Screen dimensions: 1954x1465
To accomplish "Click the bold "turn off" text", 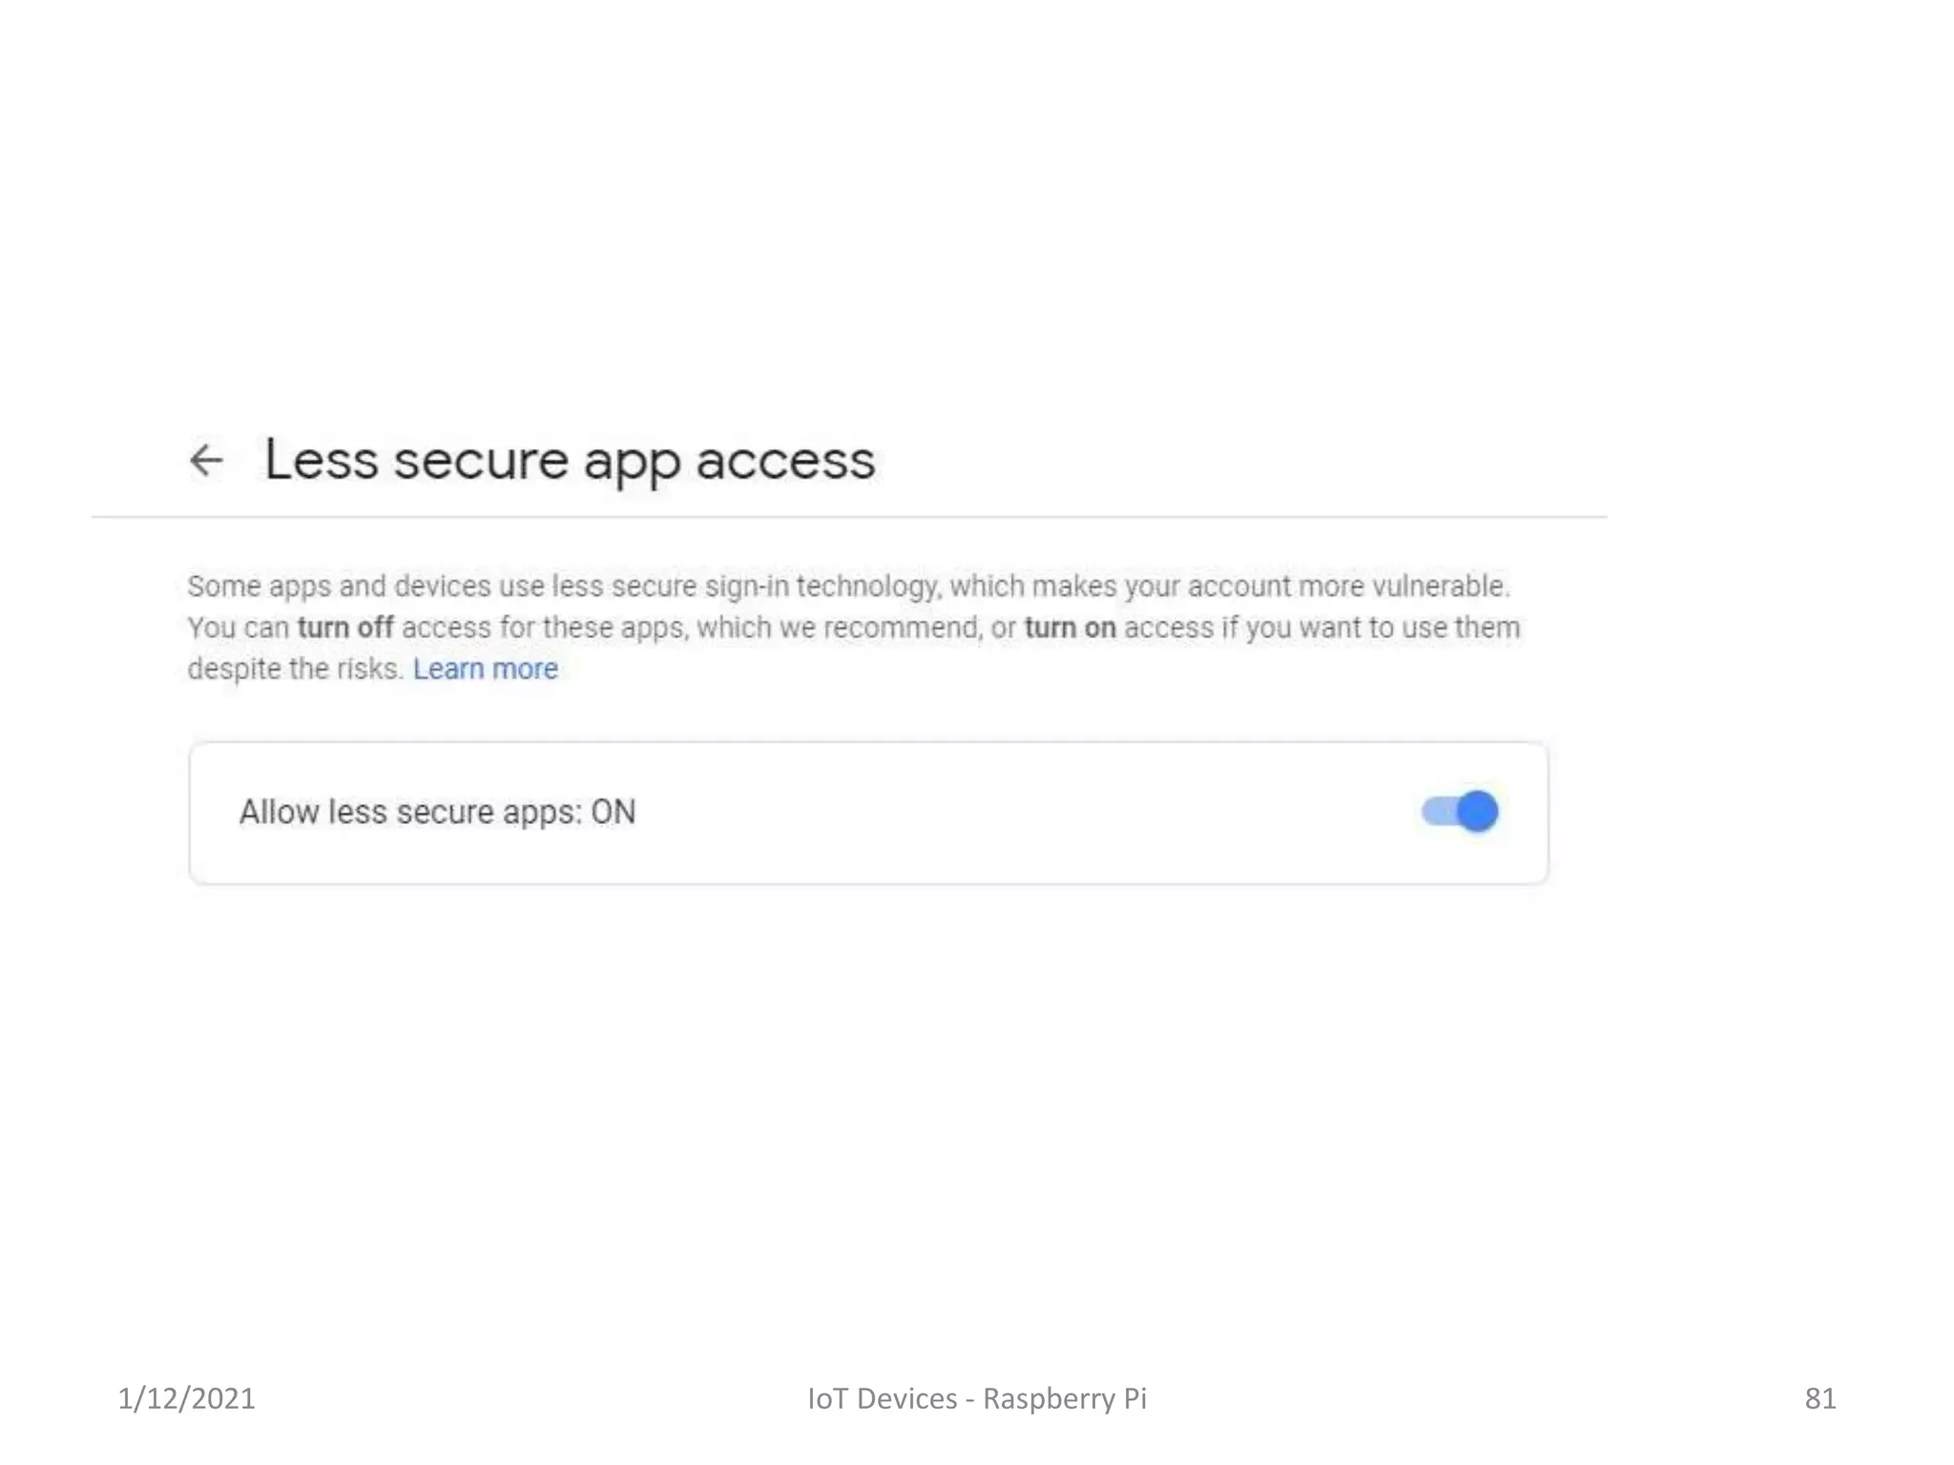I will [345, 628].
